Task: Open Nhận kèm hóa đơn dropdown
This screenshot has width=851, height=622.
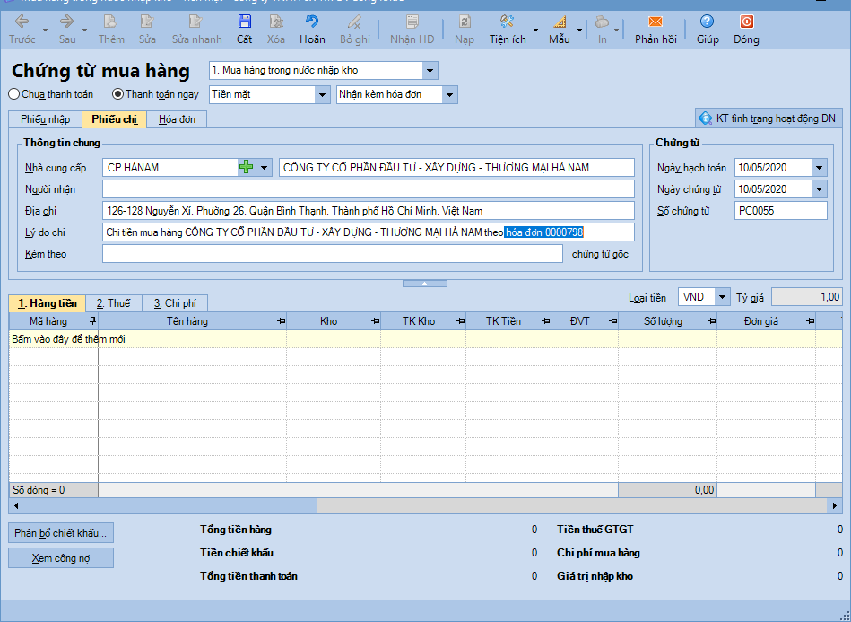Action: click(449, 94)
